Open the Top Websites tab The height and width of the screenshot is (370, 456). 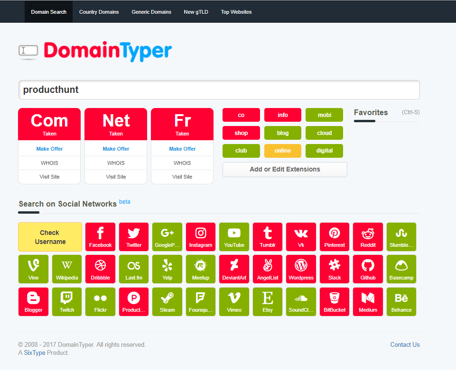[236, 12]
